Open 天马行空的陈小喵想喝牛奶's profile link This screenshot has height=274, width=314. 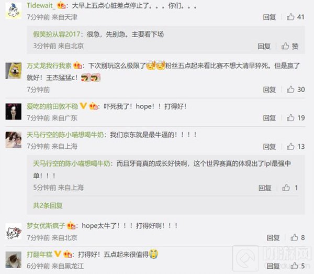coord(65,135)
